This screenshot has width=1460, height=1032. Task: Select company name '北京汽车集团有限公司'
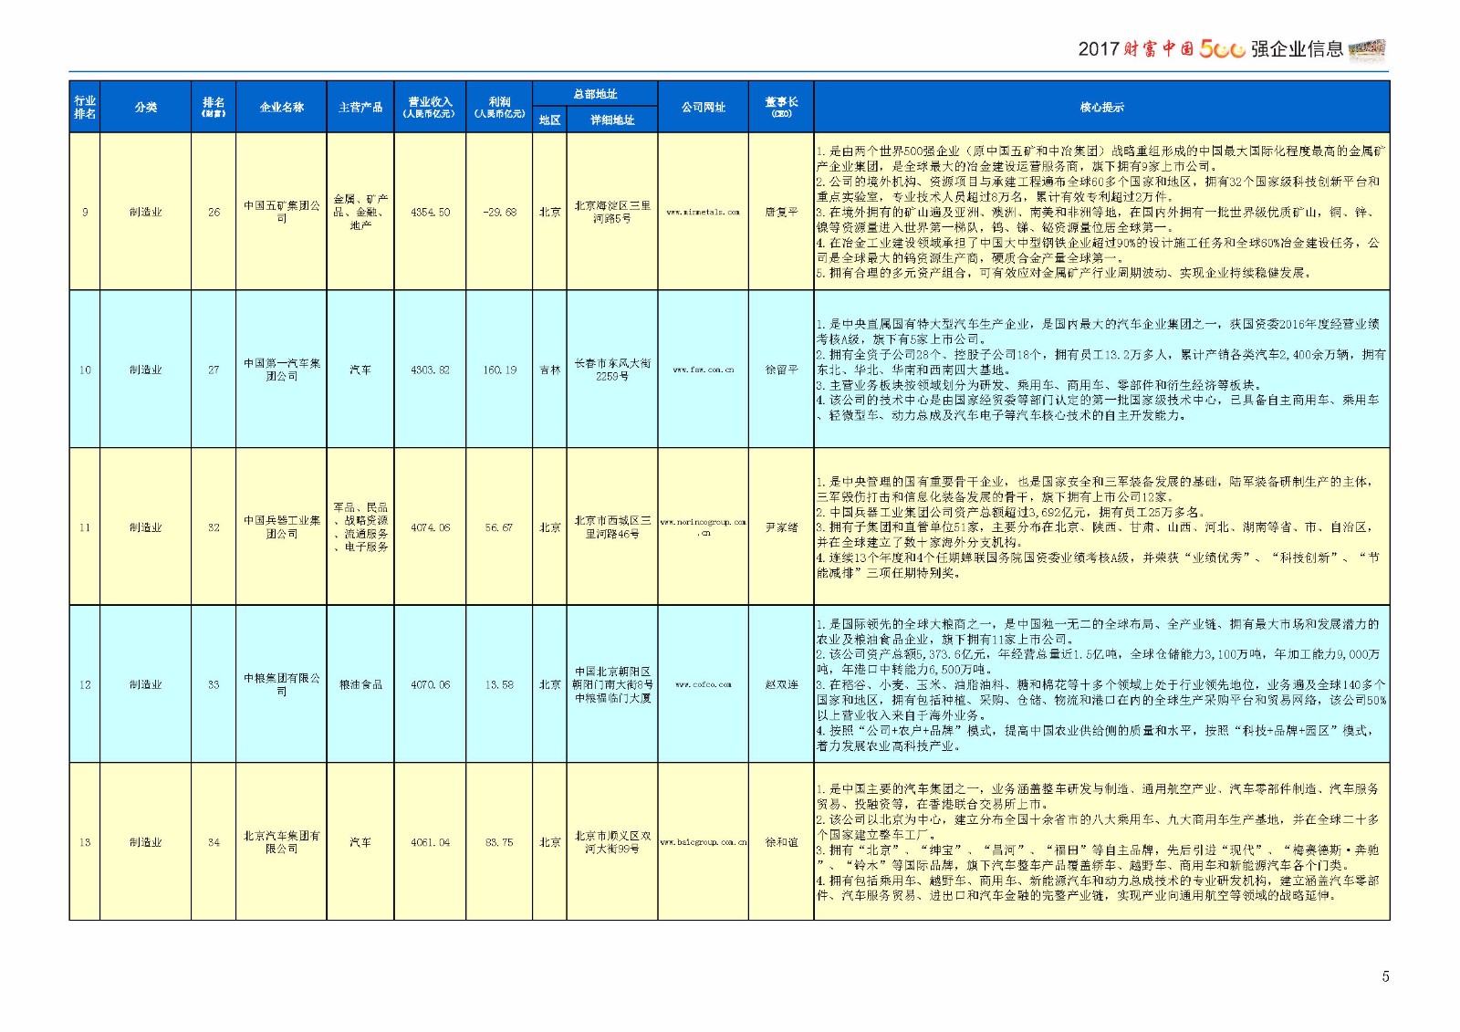click(281, 842)
